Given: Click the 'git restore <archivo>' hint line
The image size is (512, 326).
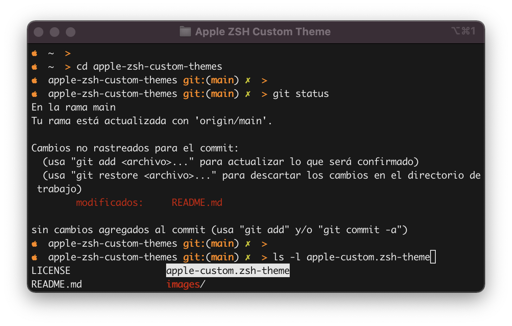Looking at the screenshot, I should point(262,175).
